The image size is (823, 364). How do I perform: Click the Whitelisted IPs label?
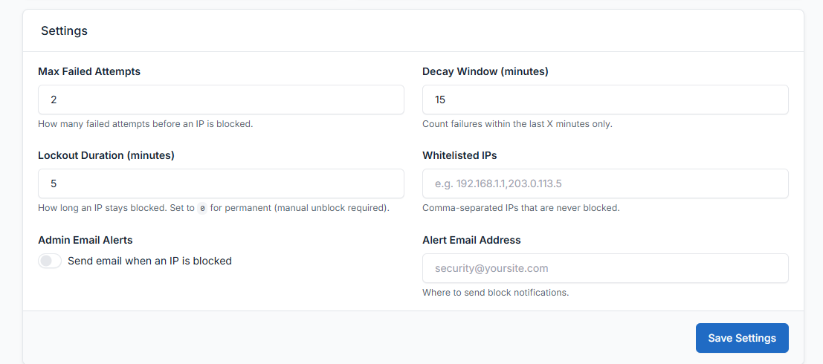click(x=459, y=155)
